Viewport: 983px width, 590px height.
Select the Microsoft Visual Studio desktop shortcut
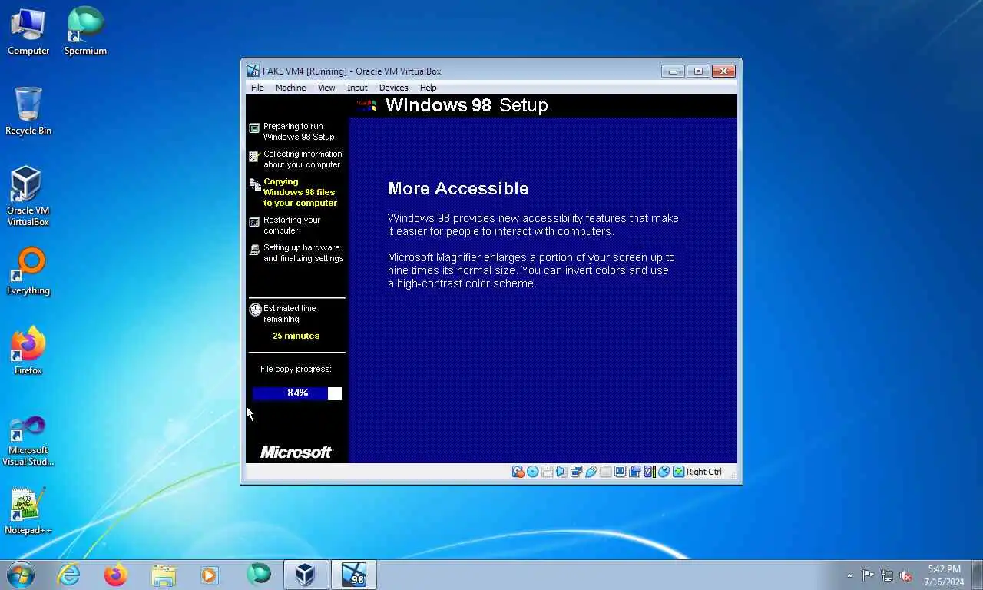[28, 440]
